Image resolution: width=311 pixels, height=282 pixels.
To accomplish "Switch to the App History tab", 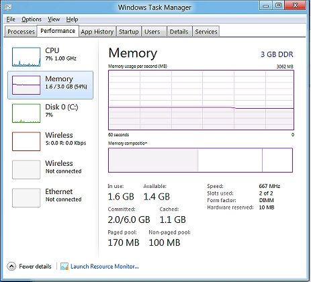I will (x=97, y=32).
